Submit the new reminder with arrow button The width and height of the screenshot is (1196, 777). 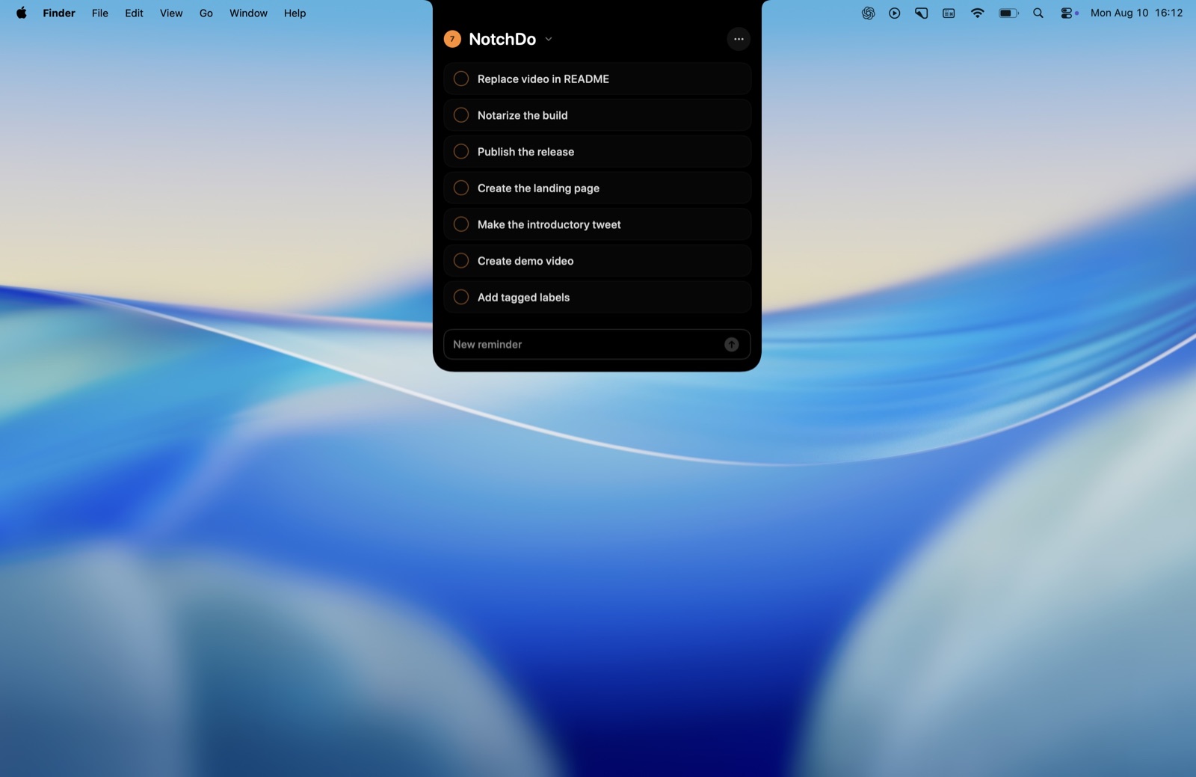[731, 345]
